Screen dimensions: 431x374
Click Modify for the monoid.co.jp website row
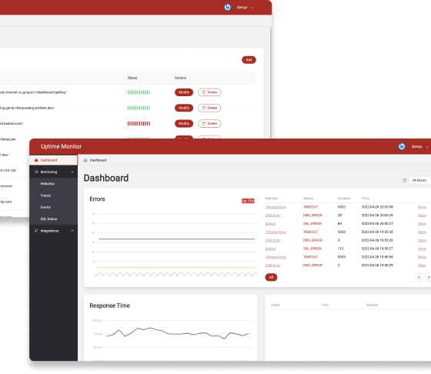coord(184,92)
